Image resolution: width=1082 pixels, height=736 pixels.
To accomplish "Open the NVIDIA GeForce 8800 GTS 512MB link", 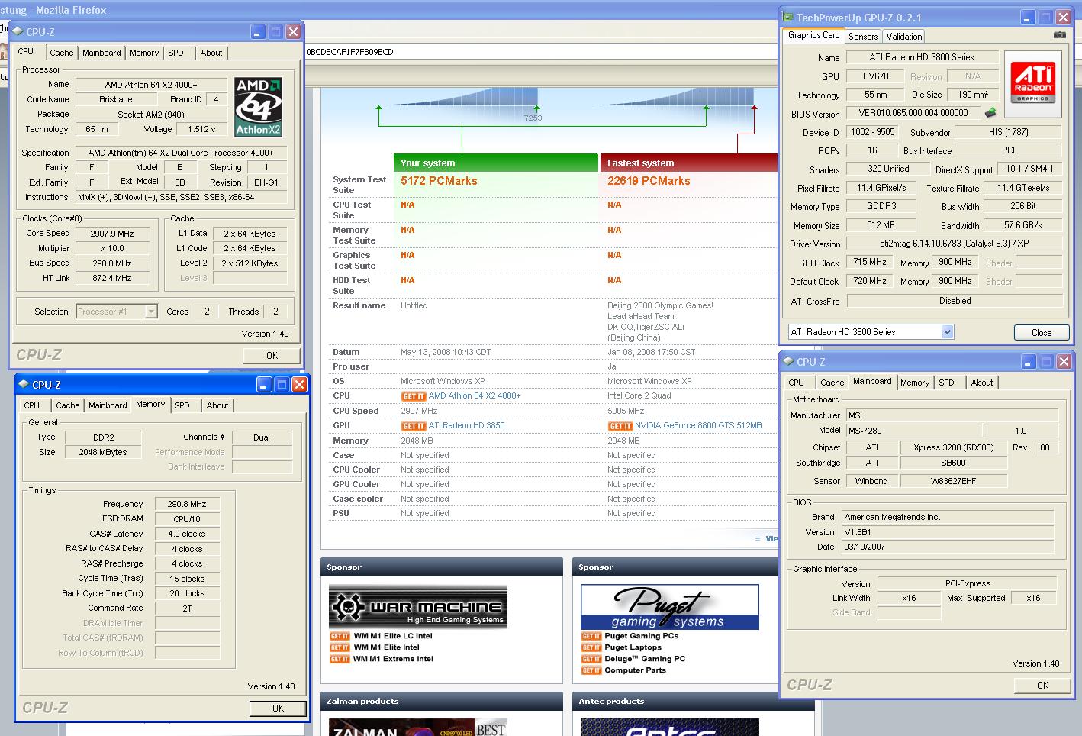I will [x=698, y=426].
